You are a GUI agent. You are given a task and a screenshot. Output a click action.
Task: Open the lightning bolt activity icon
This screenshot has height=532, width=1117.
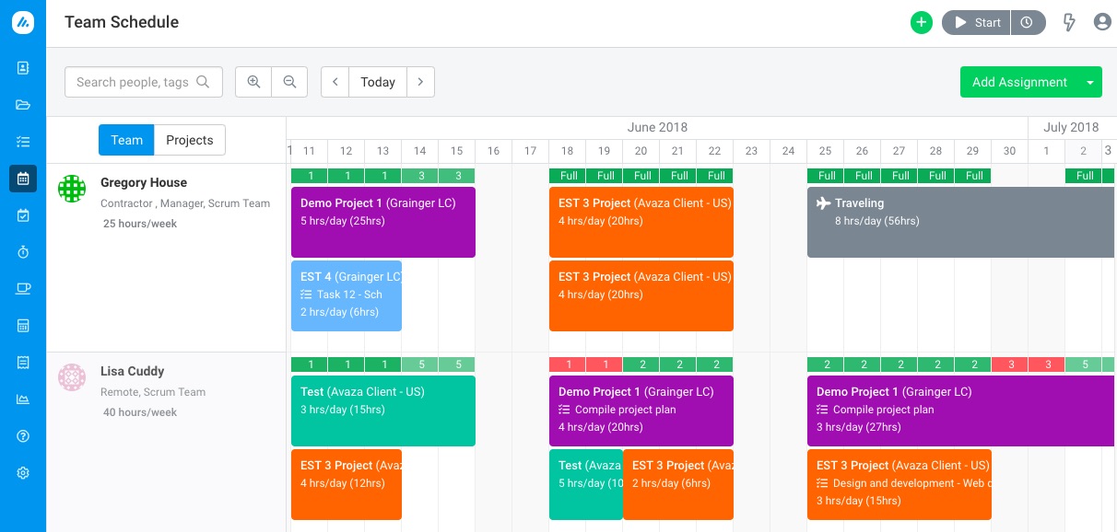1069,22
